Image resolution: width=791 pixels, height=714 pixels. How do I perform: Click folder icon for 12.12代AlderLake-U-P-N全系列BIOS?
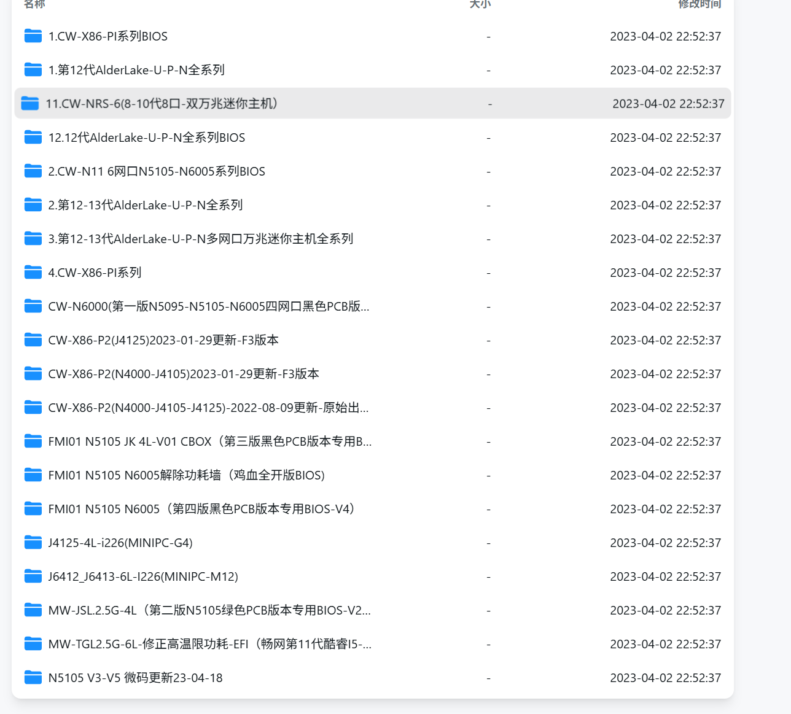pos(33,138)
